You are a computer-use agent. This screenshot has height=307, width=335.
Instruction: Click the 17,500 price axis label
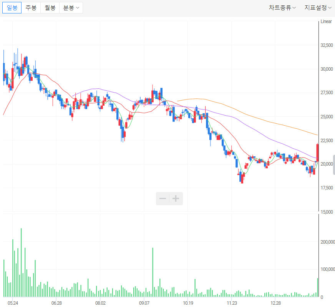coord(327,188)
